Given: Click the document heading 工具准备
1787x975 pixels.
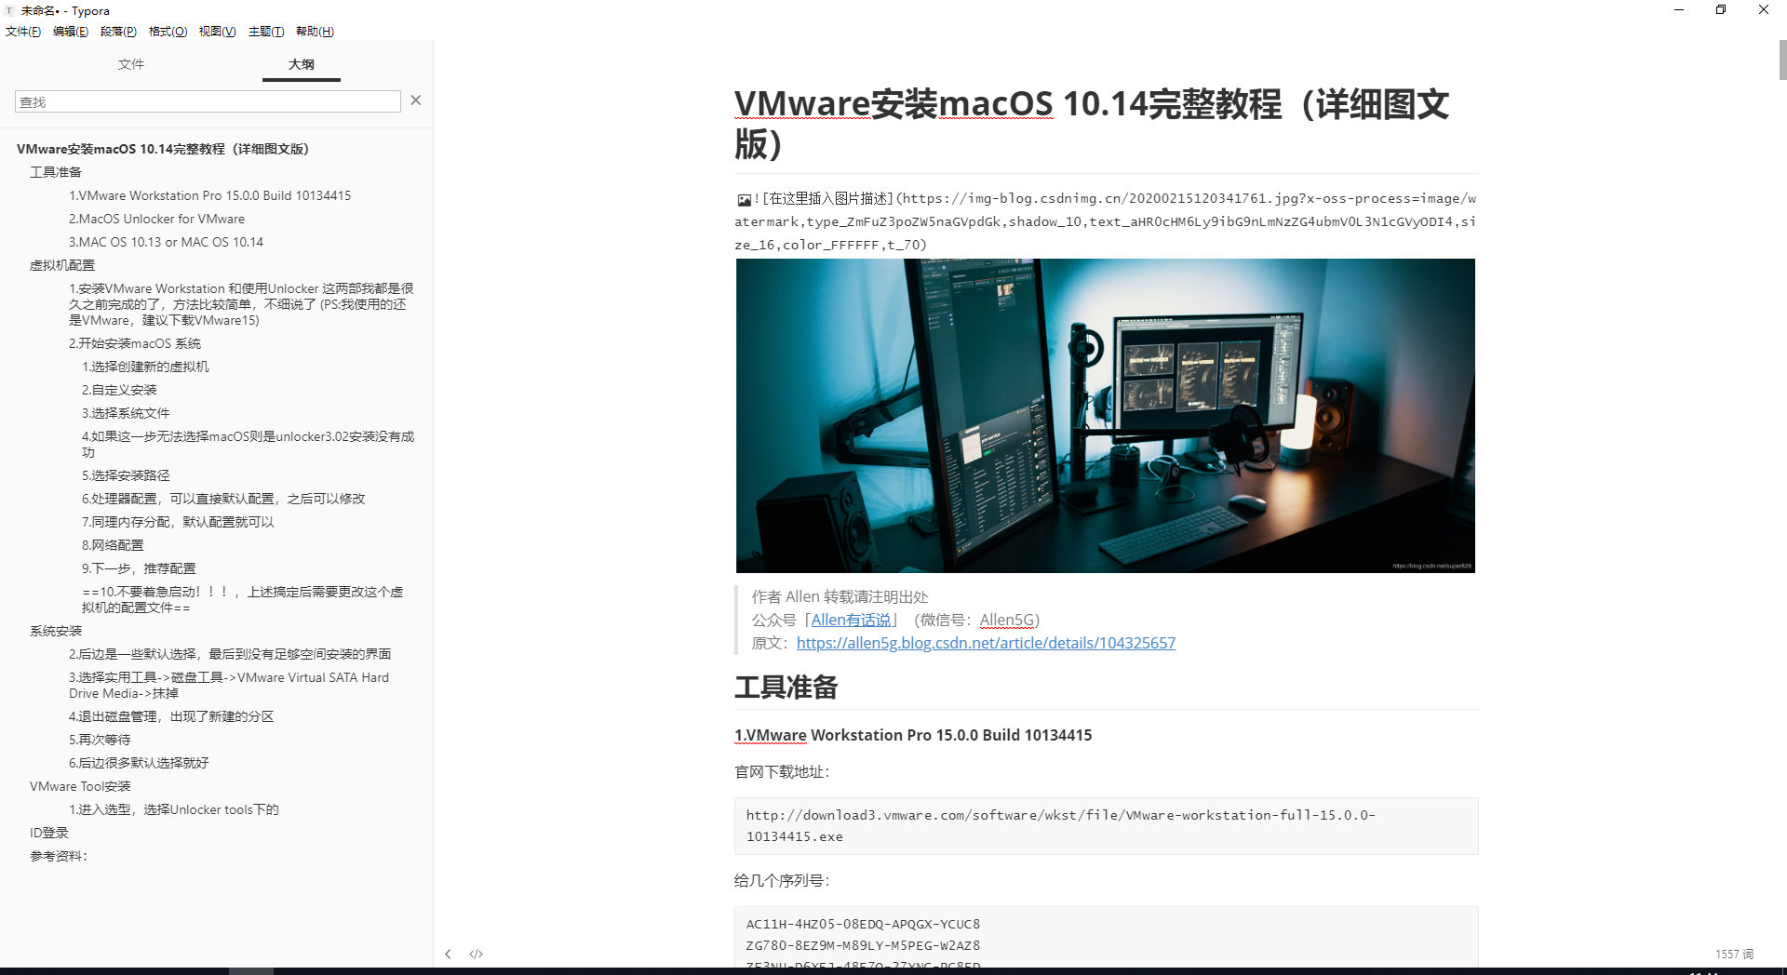Looking at the screenshot, I should 786,688.
